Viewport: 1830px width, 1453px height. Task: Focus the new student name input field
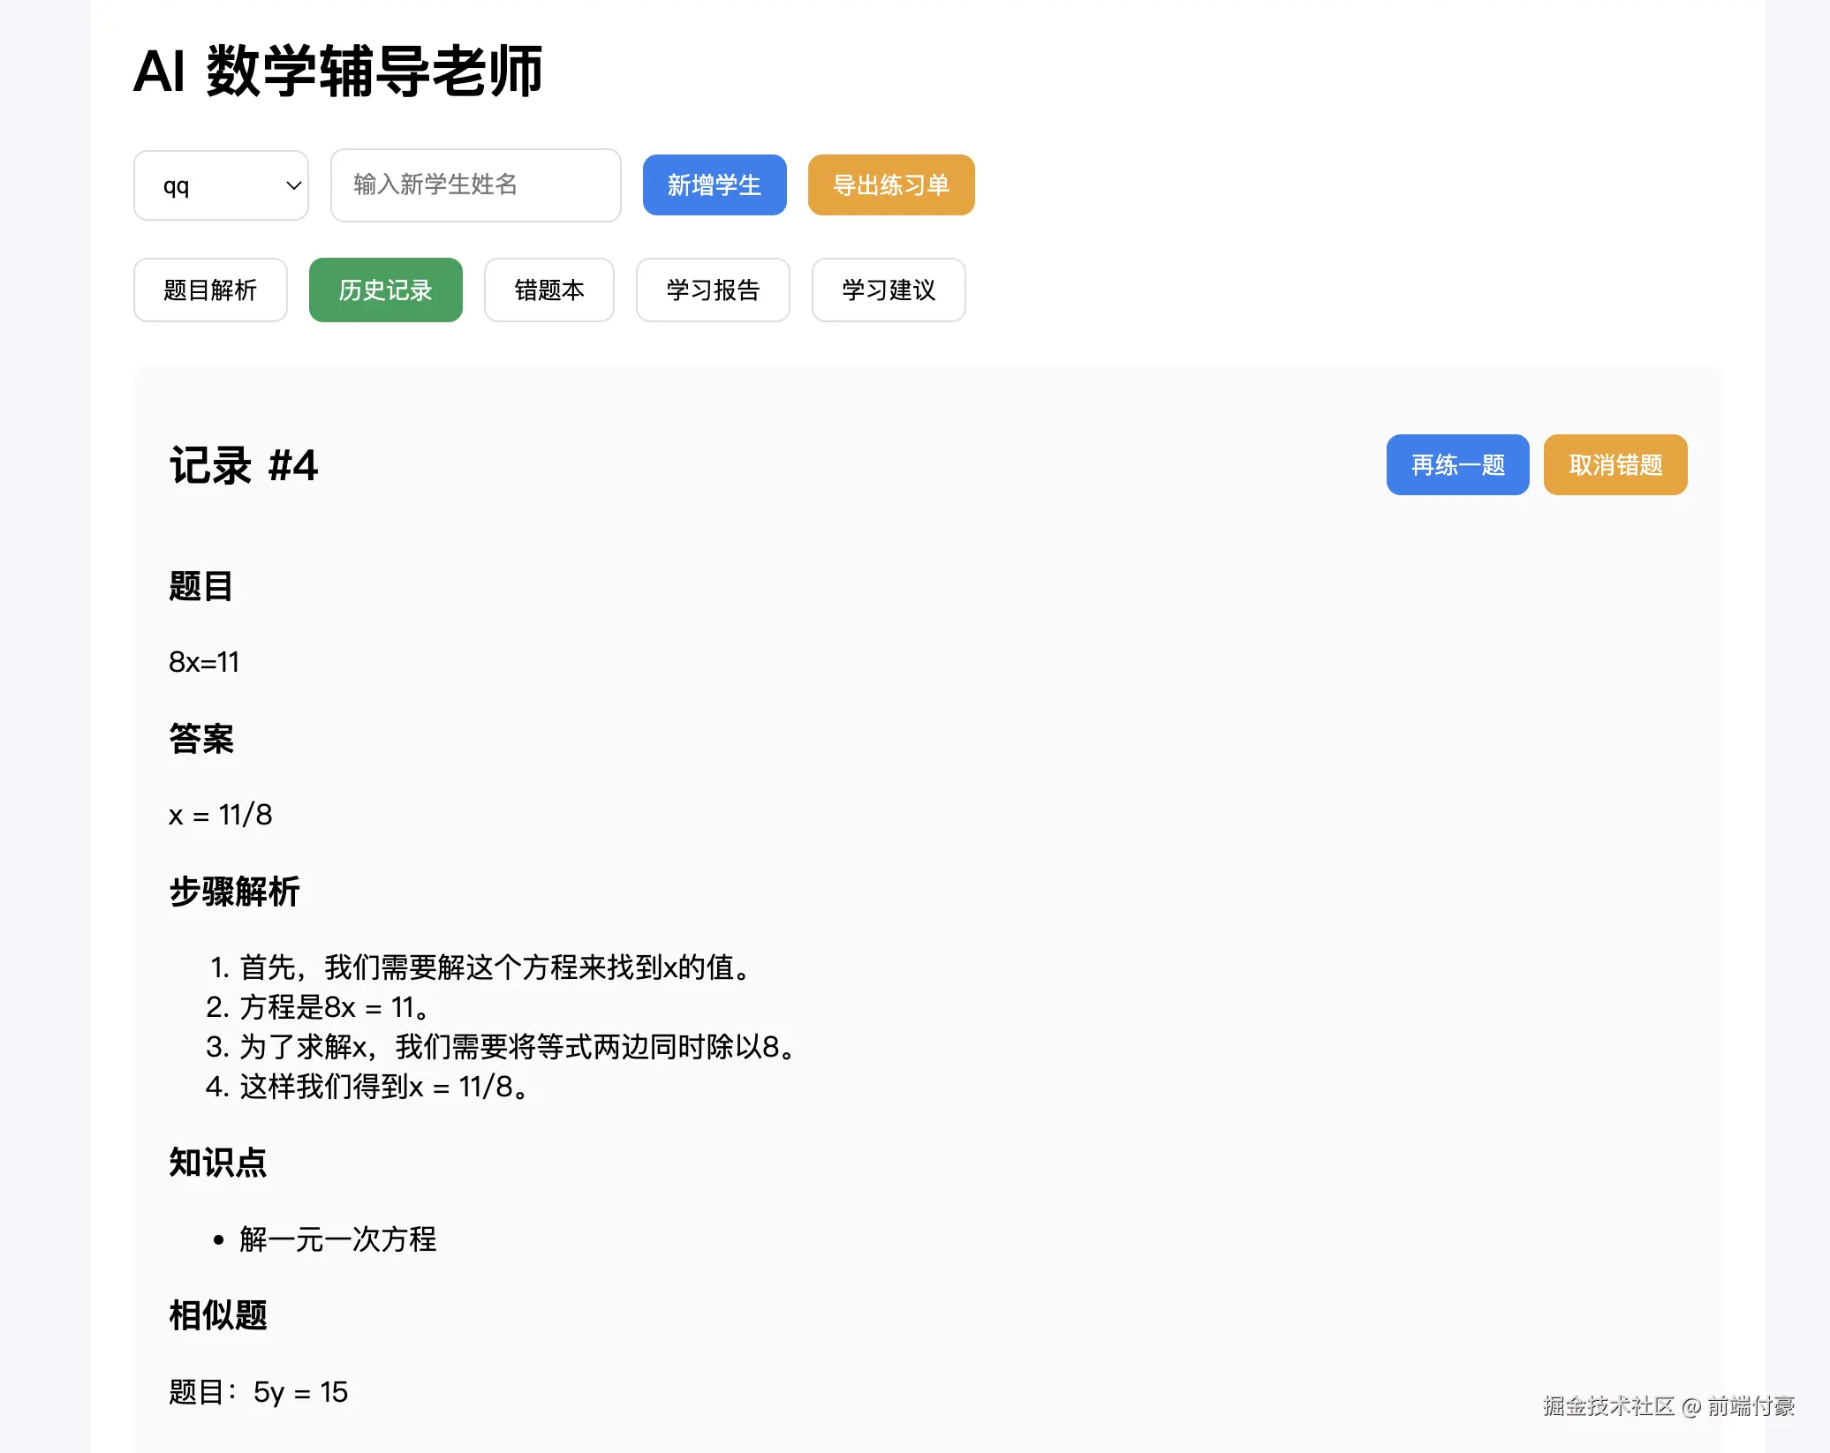click(x=475, y=185)
